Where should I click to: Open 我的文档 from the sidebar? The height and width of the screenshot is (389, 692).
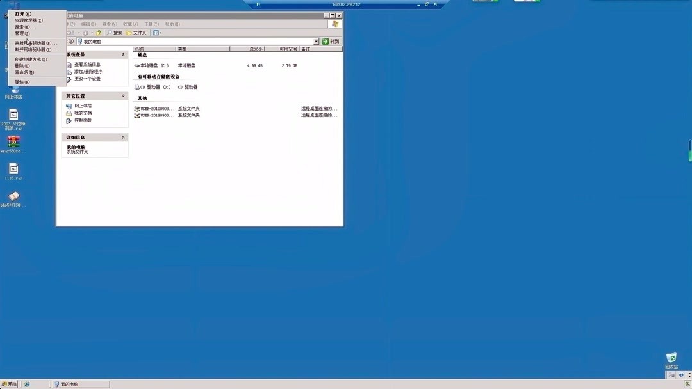pyautogui.click(x=83, y=113)
